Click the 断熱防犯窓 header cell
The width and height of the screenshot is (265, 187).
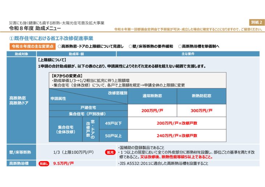click(x=201, y=96)
